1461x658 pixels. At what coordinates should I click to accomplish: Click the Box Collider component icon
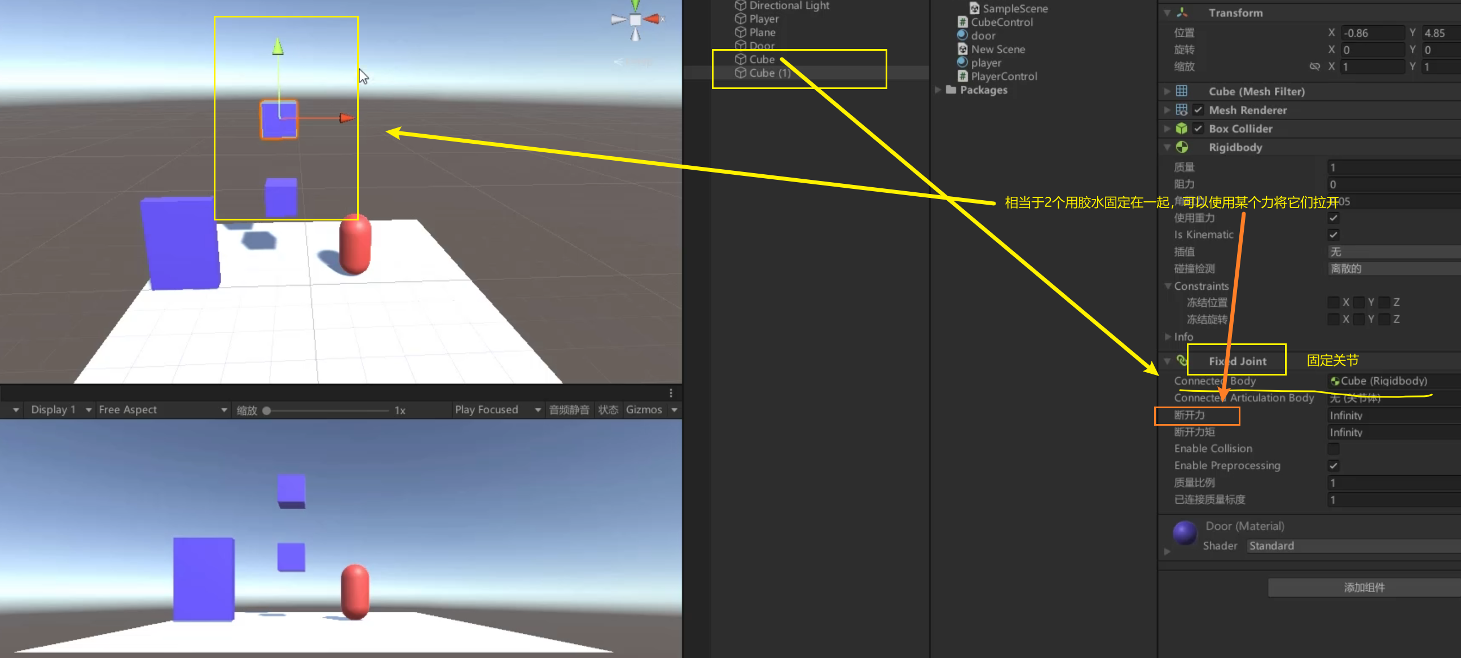tap(1182, 129)
